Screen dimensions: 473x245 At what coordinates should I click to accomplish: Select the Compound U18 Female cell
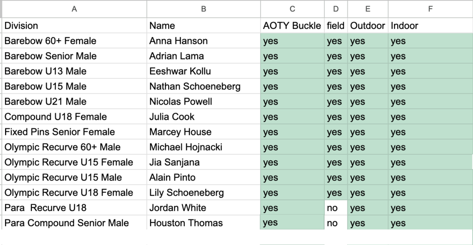pos(74,117)
